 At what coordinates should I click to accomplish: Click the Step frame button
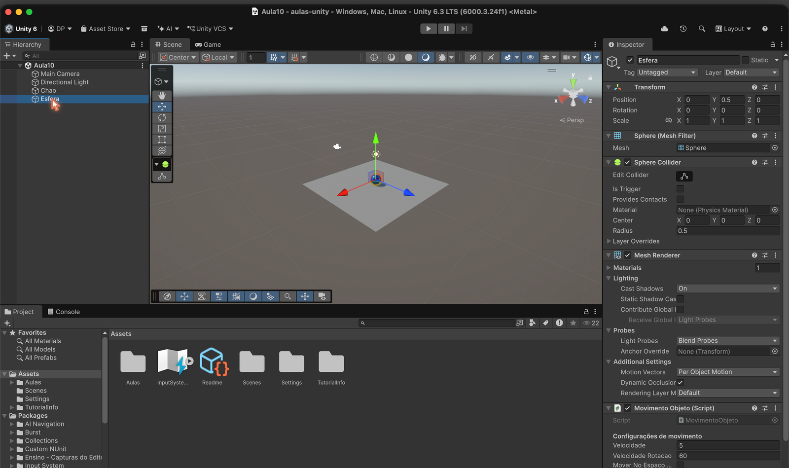click(464, 29)
